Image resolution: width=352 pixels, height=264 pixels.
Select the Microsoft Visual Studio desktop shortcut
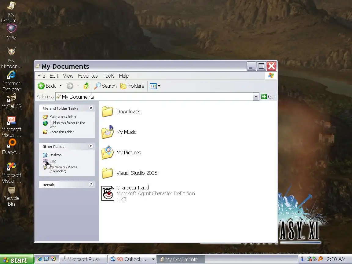pyautogui.click(x=11, y=166)
